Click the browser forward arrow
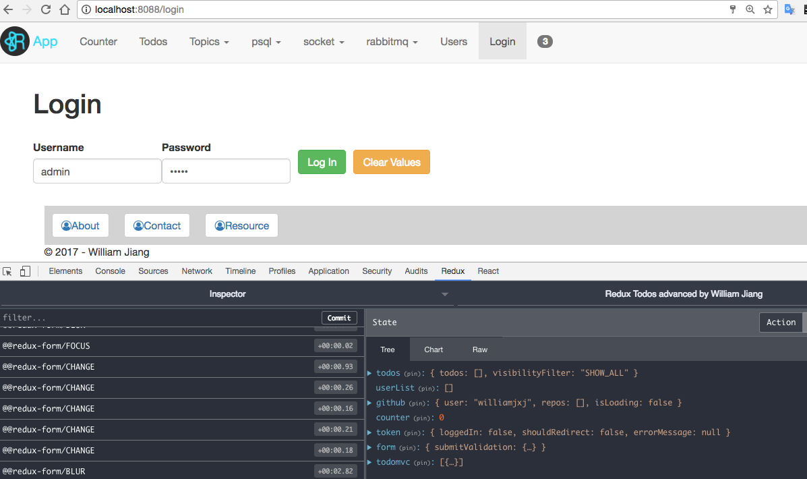This screenshot has height=479, width=807. (x=27, y=9)
